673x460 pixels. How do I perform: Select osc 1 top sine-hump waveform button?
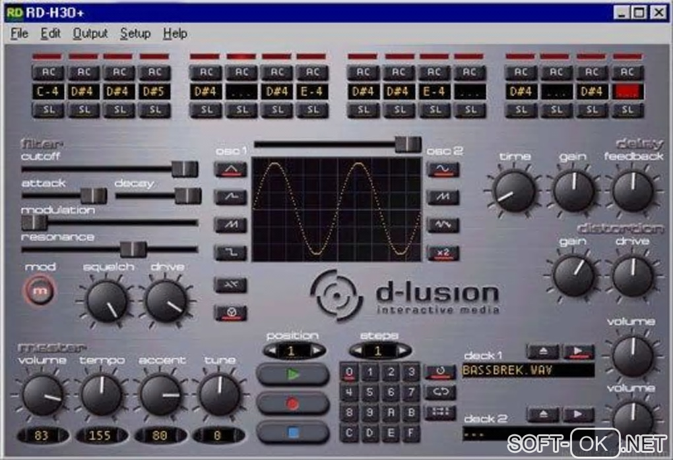230,170
